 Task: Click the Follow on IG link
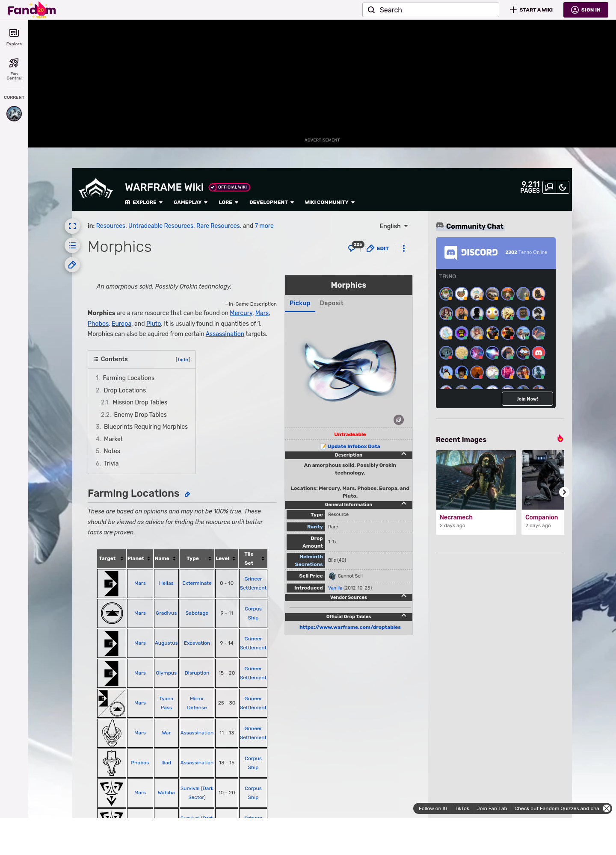(433, 808)
